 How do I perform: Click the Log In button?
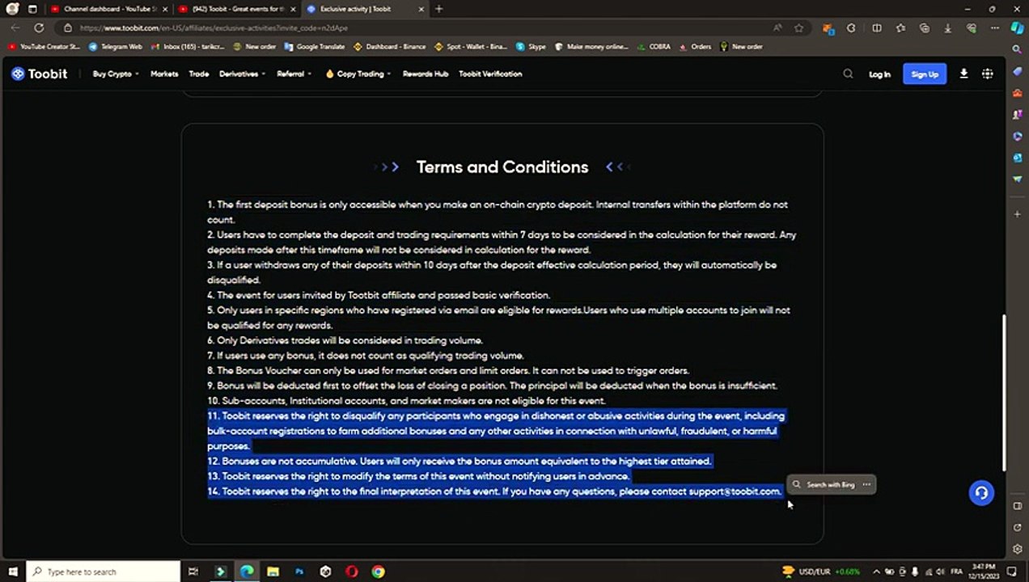(879, 74)
